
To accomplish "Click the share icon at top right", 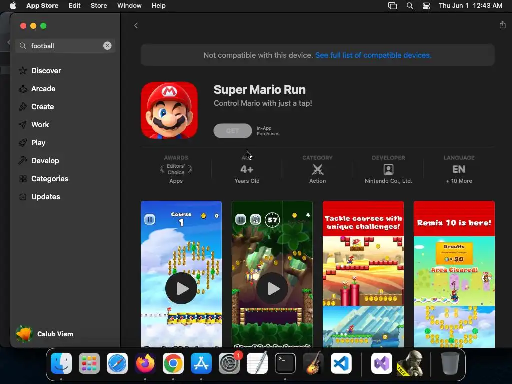I will coord(502,25).
